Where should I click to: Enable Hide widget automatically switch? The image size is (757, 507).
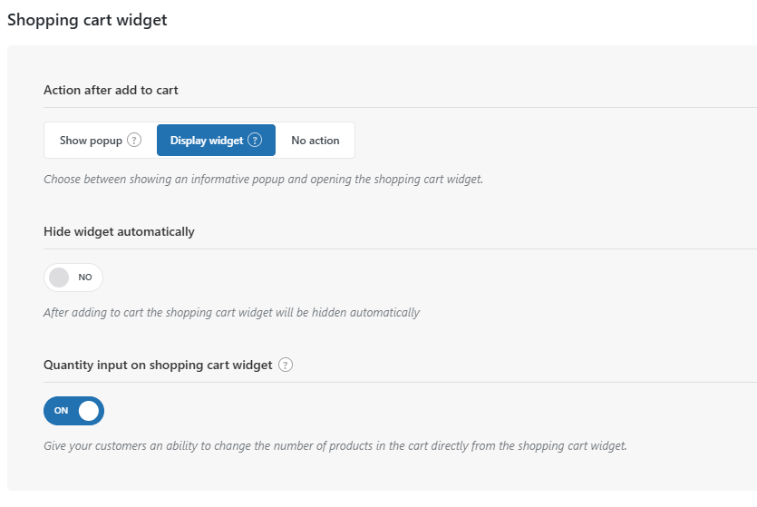click(73, 278)
